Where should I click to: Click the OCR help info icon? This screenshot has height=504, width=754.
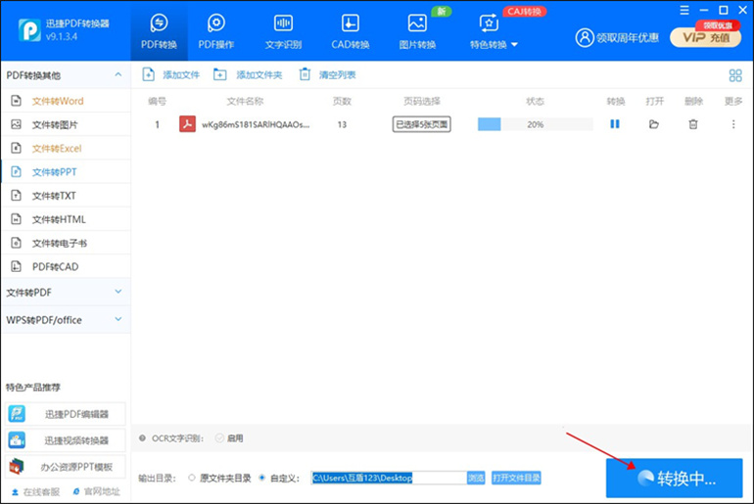(142, 438)
